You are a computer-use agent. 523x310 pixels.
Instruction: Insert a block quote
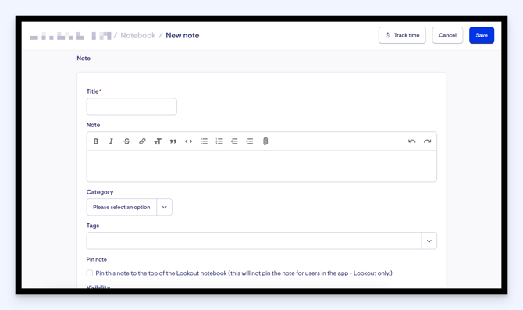(173, 141)
